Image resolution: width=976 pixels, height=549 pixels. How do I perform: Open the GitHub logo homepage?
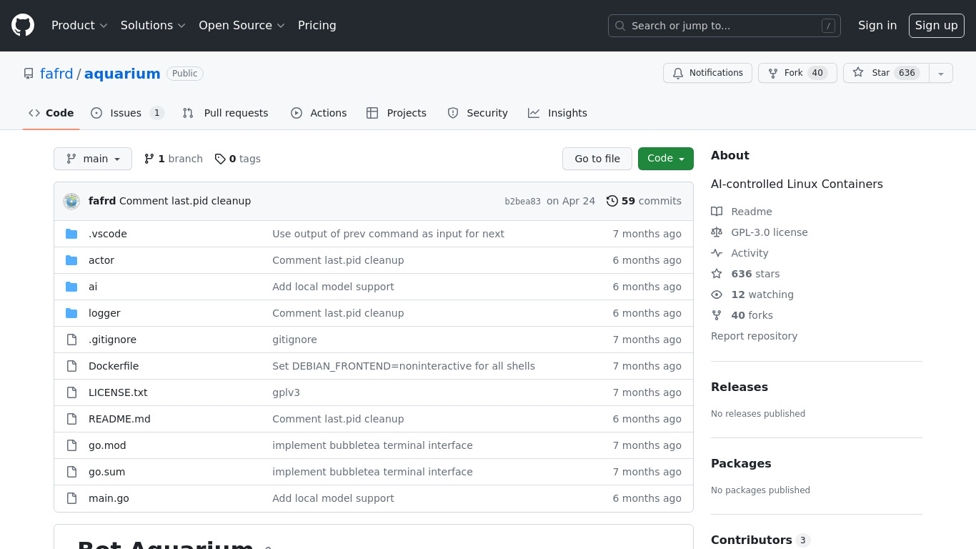(23, 25)
